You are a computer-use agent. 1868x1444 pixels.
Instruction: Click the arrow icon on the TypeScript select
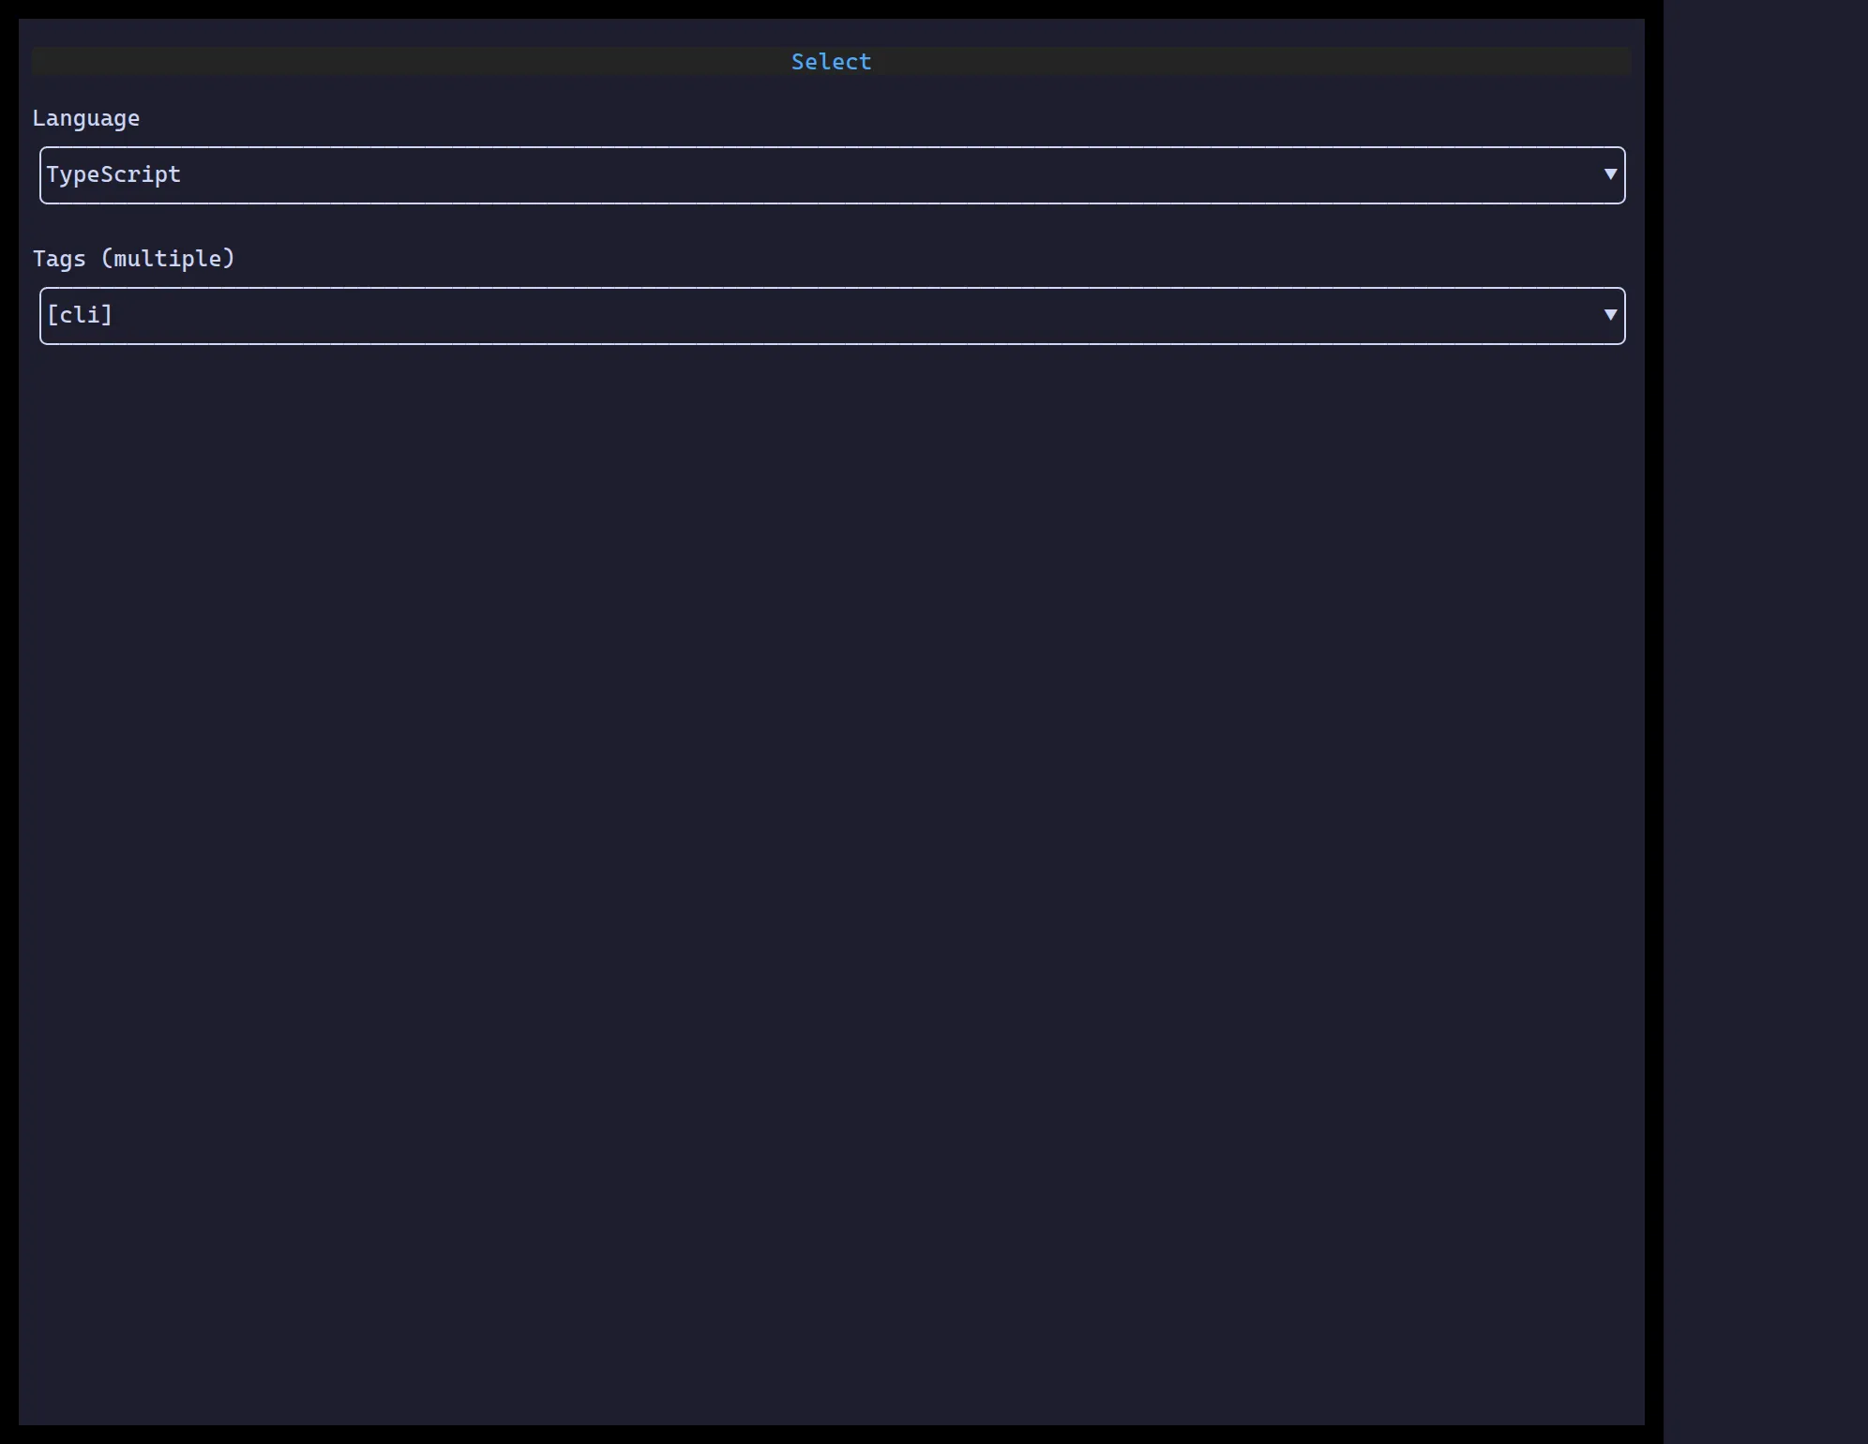pos(1610,174)
